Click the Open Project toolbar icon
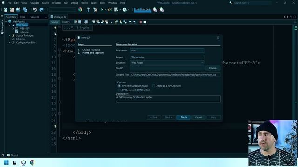 coord(18,10)
